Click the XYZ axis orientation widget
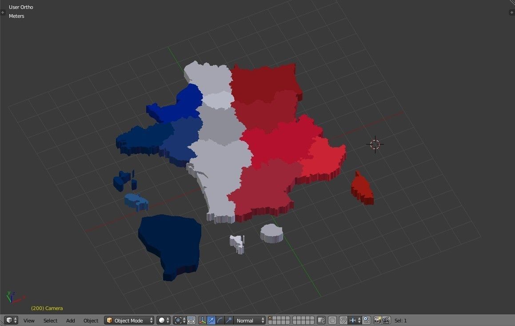The height and width of the screenshot is (326, 515). tap(15, 297)
